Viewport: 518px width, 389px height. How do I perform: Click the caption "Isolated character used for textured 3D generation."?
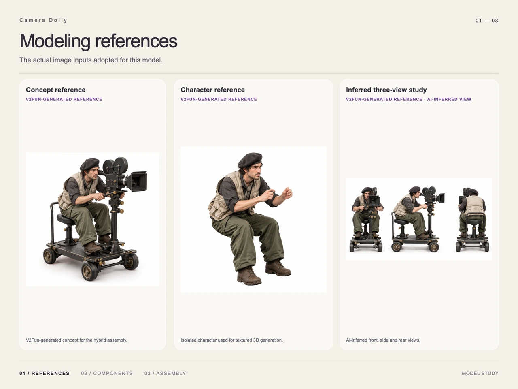coord(231,340)
